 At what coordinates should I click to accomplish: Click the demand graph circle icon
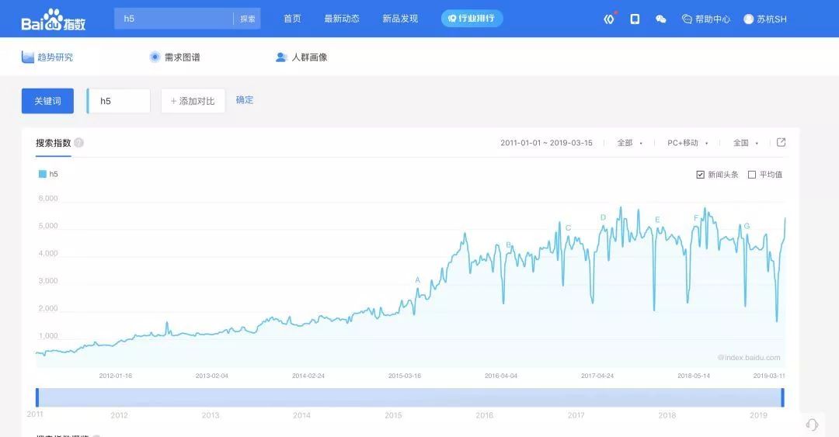[x=155, y=57]
